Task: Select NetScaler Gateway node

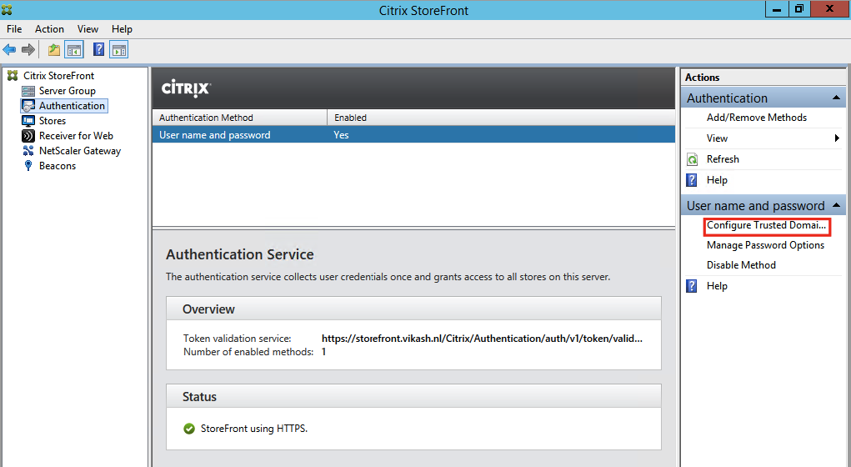Action: (x=80, y=151)
